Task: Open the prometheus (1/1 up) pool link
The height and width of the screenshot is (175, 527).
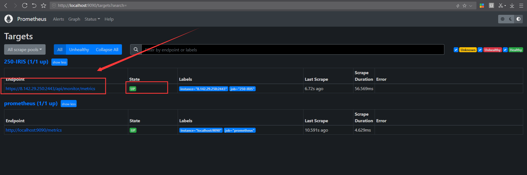Action: (x=31, y=103)
